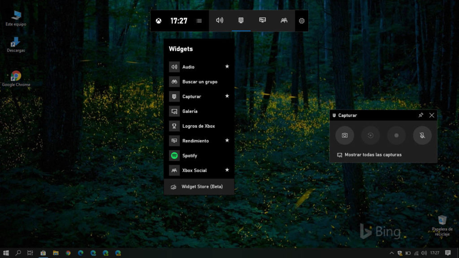Choose Logros de Xbox widget
Image resolution: width=459 pixels, height=258 pixels.
point(198,126)
